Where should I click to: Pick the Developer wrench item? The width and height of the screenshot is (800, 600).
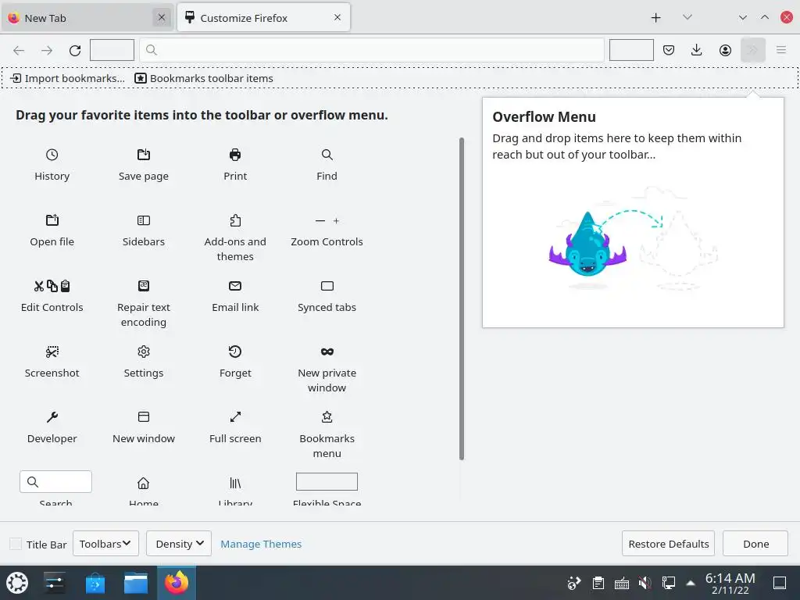(52, 427)
